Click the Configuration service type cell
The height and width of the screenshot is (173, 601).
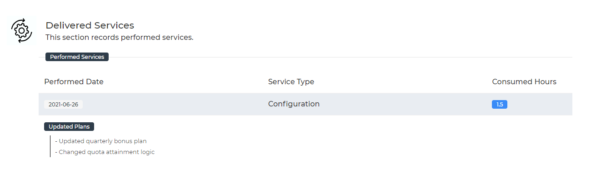294,104
